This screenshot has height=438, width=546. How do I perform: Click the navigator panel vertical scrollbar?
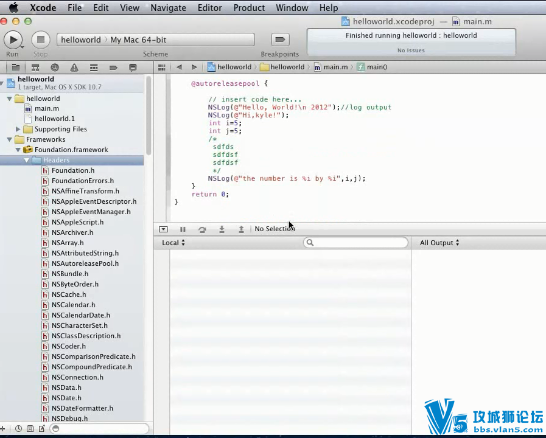coord(149,117)
